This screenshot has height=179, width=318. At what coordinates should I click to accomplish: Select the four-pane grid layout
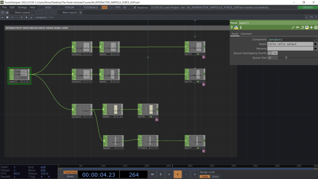point(55,12)
